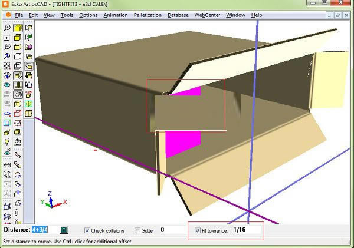
Task: Select the zoom in magnifier tool
Action: point(6,28)
